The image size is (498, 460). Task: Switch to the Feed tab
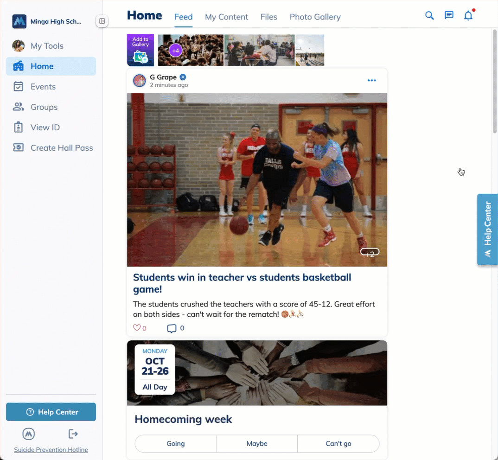[183, 17]
